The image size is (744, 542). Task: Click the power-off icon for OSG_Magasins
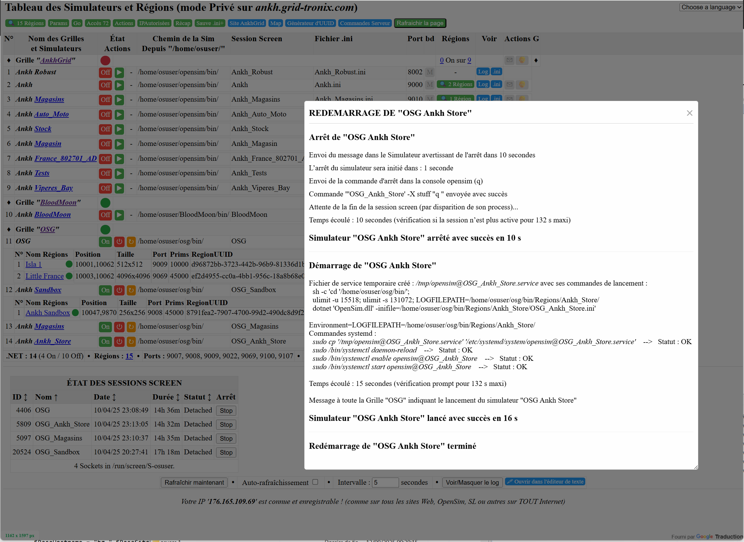click(x=119, y=327)
